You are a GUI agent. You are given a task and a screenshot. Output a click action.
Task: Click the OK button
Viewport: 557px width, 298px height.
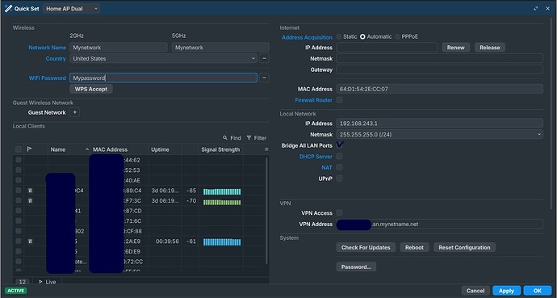(x=538, y=291)
